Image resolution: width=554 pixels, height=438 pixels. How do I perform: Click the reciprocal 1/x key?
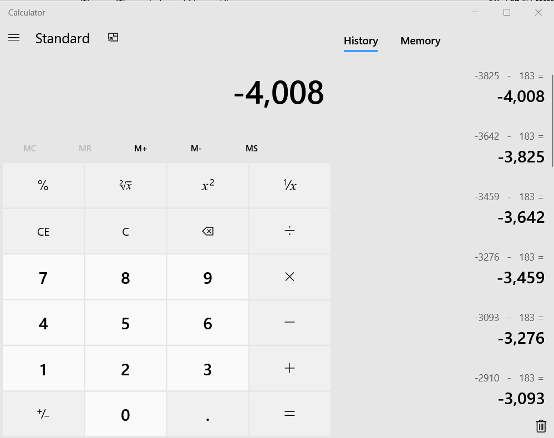[289, 186]
